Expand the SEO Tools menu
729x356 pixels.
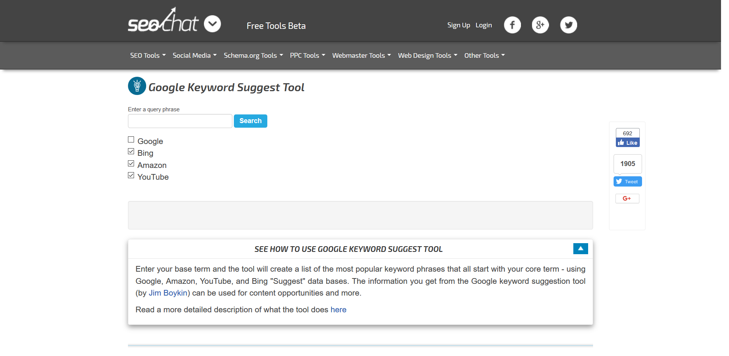point(148,55)
